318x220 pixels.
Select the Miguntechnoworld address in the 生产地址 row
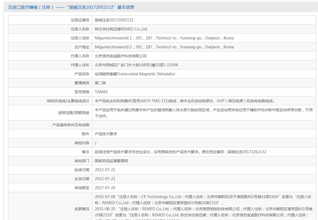(x=164, y=47)
